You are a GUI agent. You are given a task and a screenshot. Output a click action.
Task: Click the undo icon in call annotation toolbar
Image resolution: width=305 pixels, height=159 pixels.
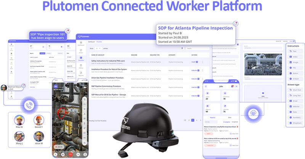point(85,104)
